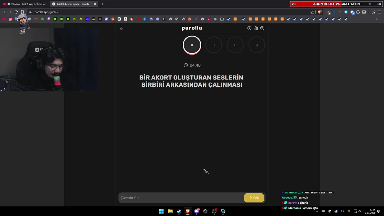Viewport: 384px width, 216px height.
Task: Open Windows Start menu
Action: coord(161,211)
